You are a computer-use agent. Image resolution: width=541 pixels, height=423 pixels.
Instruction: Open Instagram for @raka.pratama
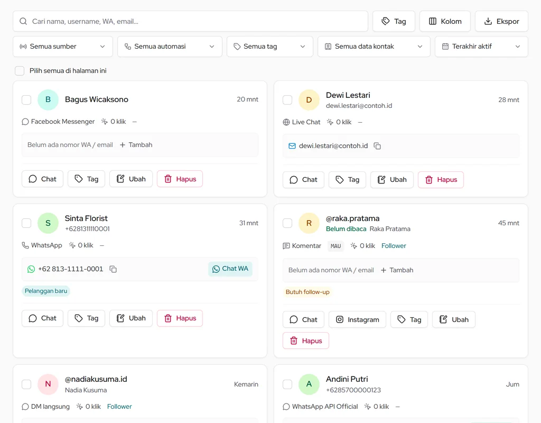358,320
